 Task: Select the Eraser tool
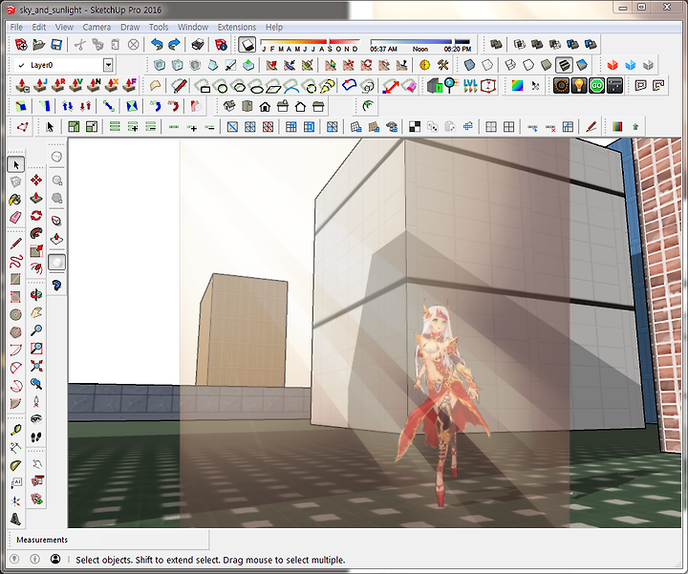(15, 217)
